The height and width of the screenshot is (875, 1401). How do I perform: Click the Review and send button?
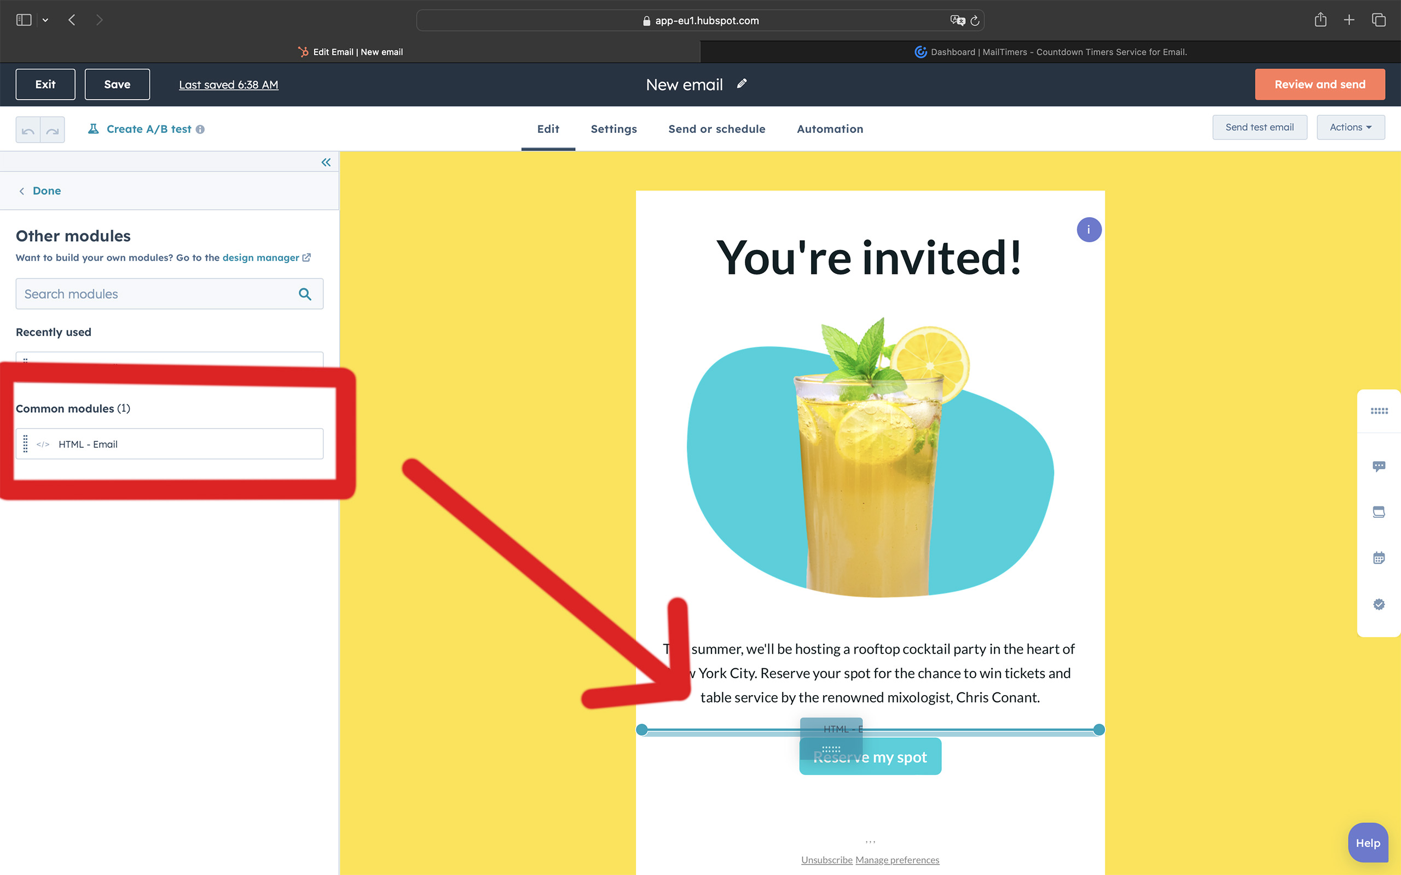[1319, 84]
